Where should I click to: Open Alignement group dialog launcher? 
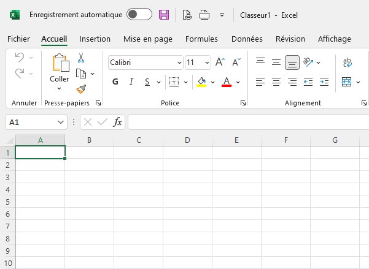pyautogui.click(x=364, y=103)
